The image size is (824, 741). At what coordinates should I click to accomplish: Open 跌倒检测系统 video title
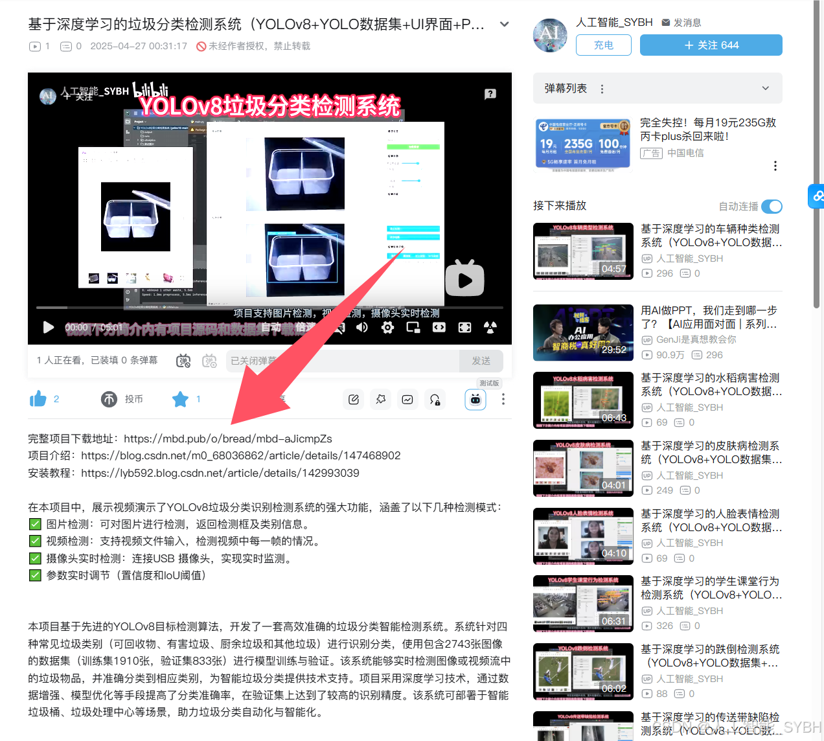click(711, 656)
